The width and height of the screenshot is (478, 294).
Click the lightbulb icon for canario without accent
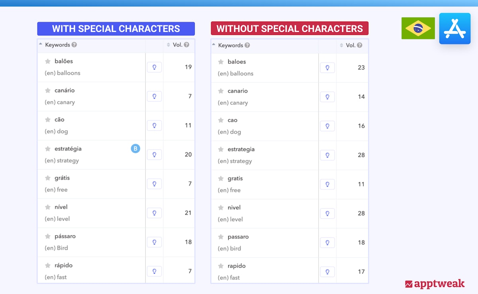point(327,97)
